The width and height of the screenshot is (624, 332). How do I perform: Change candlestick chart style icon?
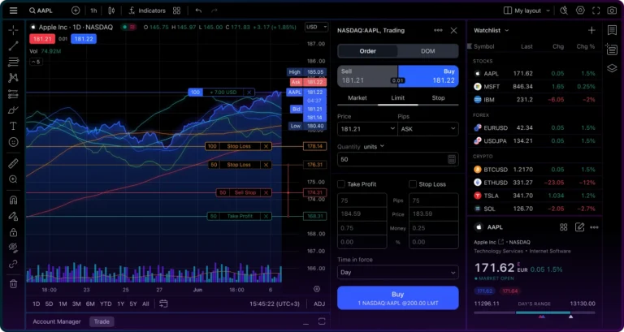(x=111, y=11)
